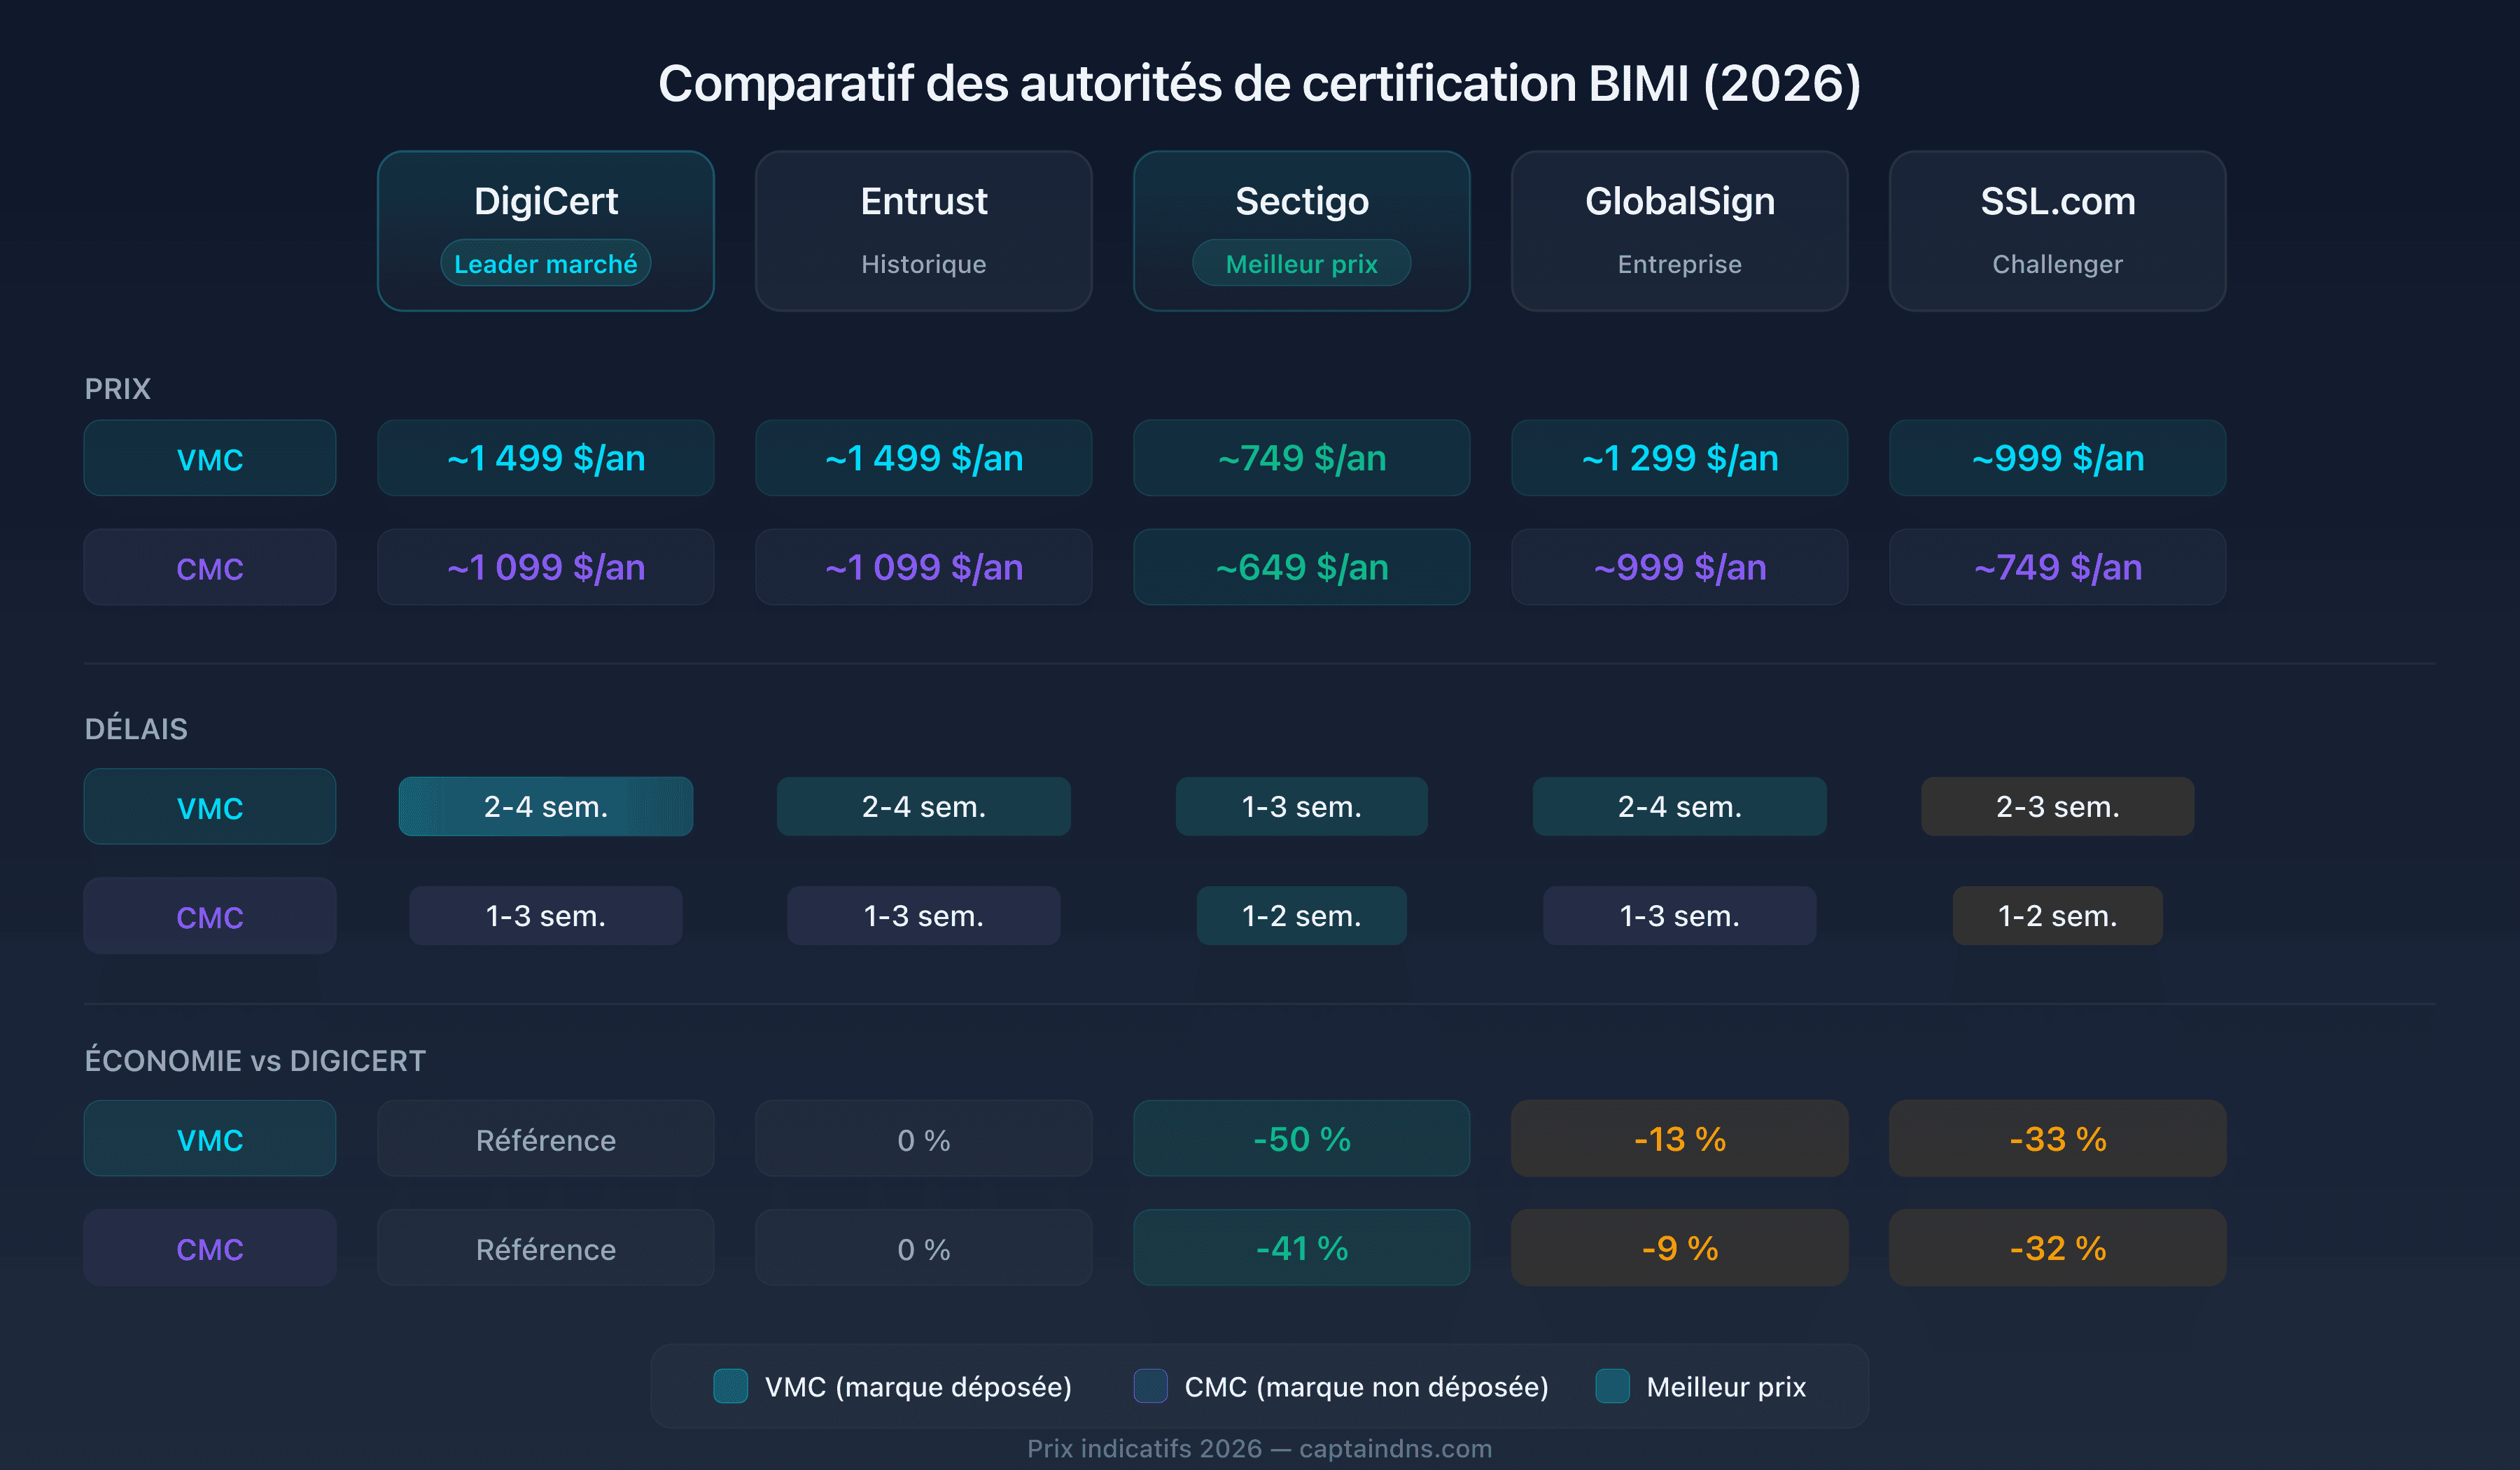Click DigiCert's VMC delay '2-4 sem.'
Viewport: 2520px width, 1470px height.
(546, 806)
